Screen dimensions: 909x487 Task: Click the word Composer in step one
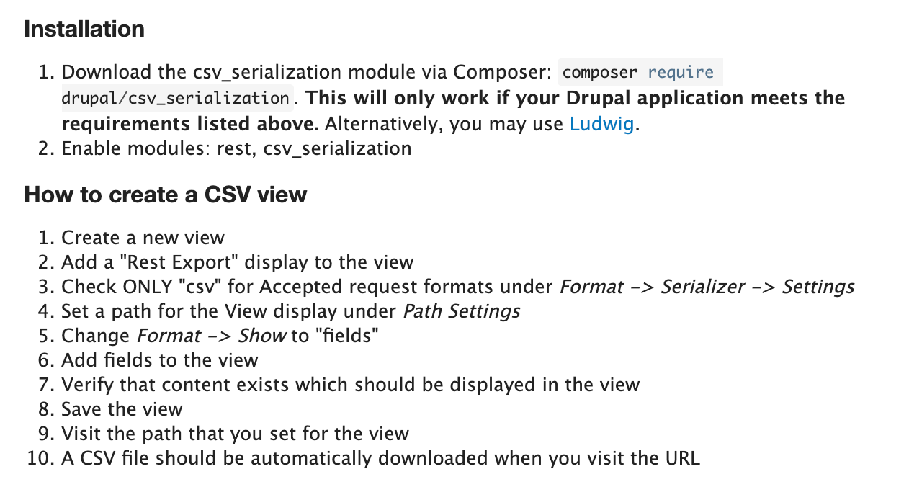[x=502, y=73]
